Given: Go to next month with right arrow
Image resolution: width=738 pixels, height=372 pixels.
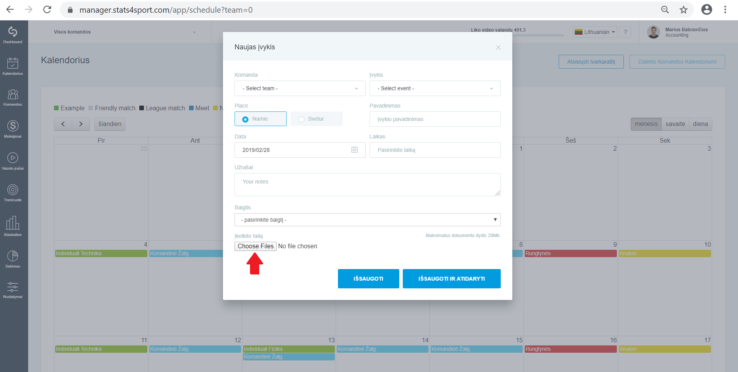Looking at the screenshot, I should click(x=81, y=124).
